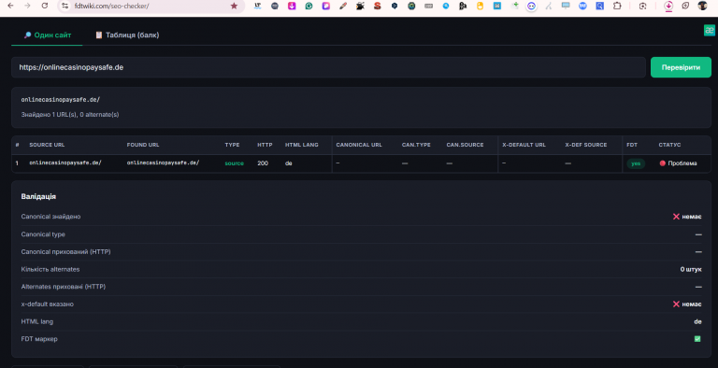Reload the fdtwiki page
718x368 pixels.
(x=45, y=6)
